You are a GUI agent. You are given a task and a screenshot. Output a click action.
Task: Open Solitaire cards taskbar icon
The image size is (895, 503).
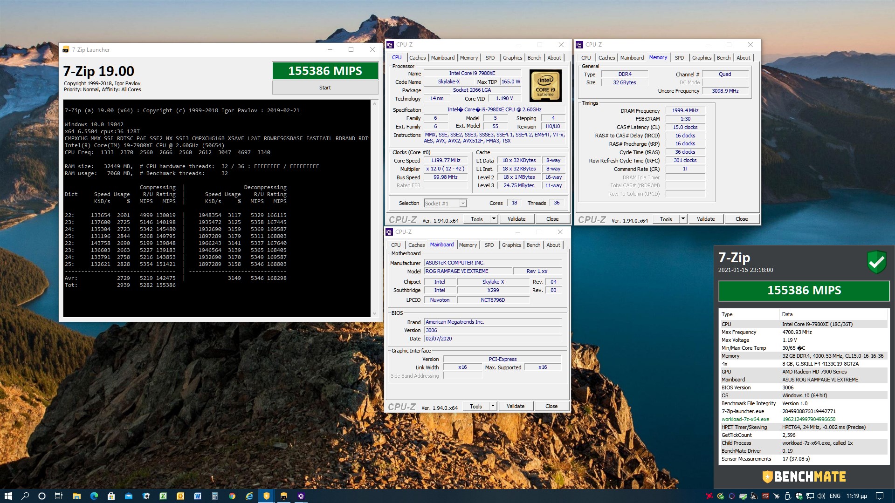click(x=146, y=496)
